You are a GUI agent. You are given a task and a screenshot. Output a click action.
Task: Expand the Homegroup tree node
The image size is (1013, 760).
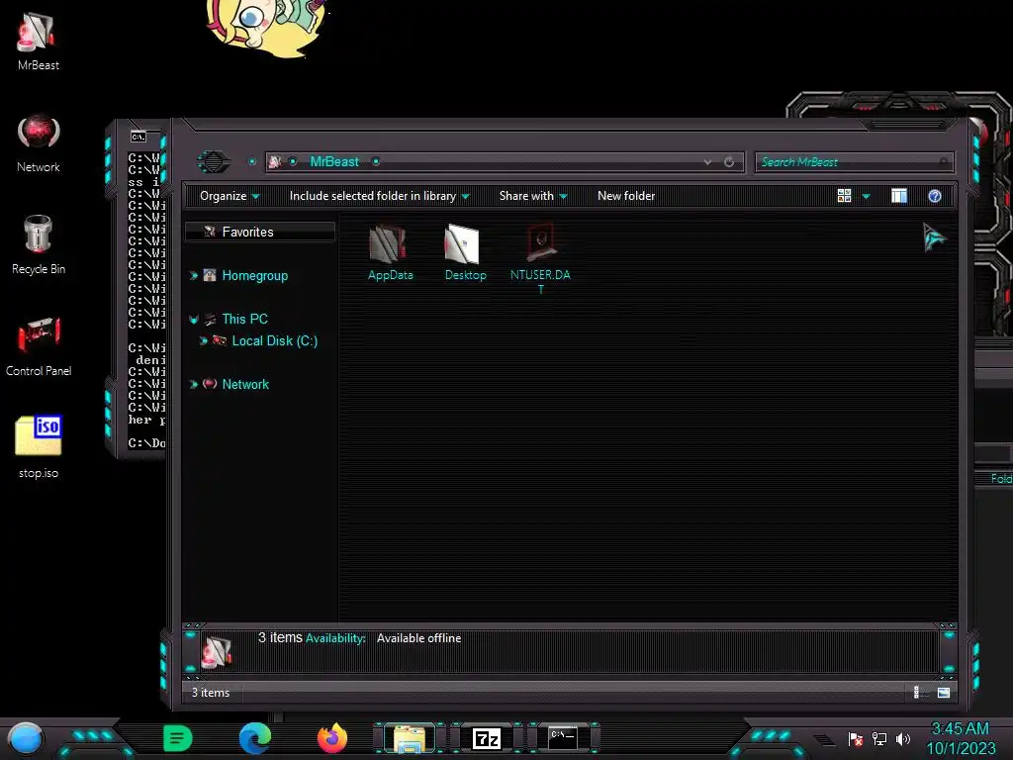(x=193, y=276)
